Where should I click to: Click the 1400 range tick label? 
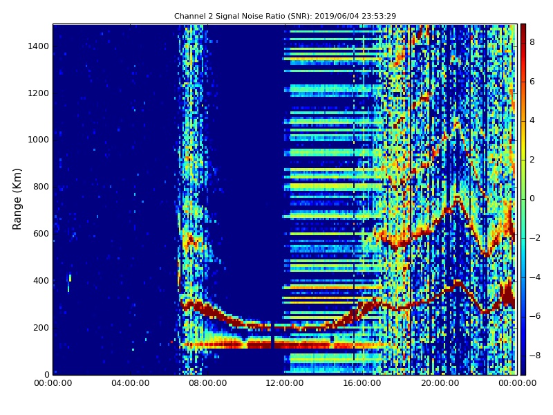(x=39, y=46)
